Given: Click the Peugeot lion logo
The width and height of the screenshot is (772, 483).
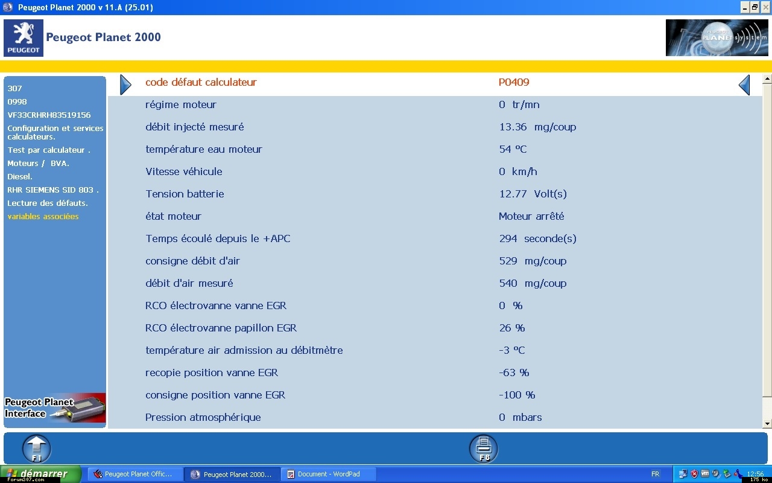Looking at the screenshot, I should 24,38.
